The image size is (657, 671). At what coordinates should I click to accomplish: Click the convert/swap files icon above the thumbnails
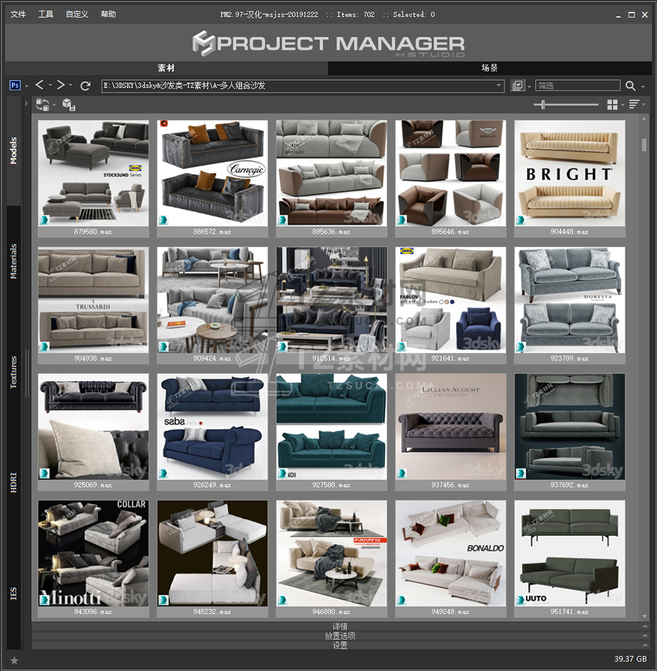pos(42,104)
